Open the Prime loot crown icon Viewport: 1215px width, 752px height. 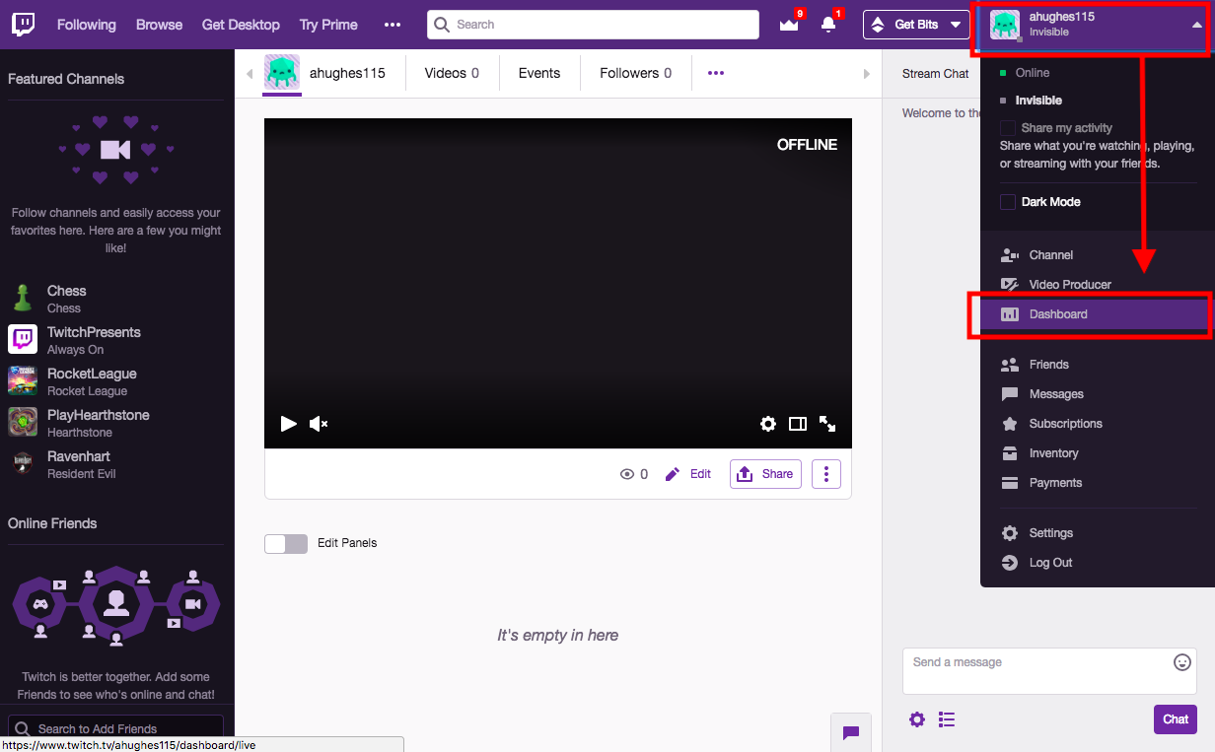point(789,25)
